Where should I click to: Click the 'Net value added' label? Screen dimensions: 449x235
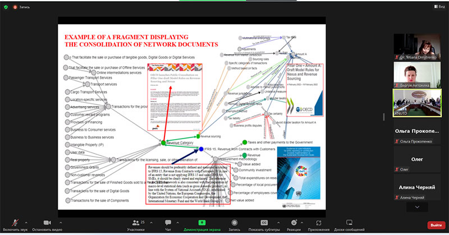coord(242,200)
